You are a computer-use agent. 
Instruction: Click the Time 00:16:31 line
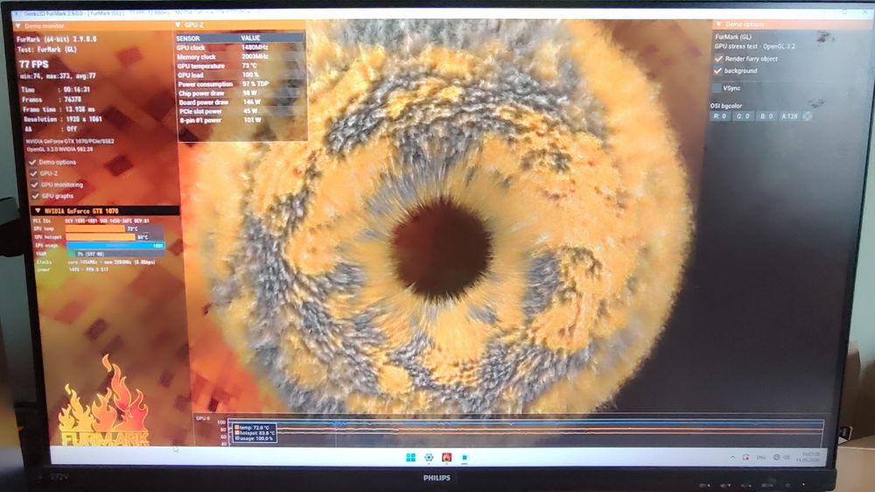click(x=55, y=89)
